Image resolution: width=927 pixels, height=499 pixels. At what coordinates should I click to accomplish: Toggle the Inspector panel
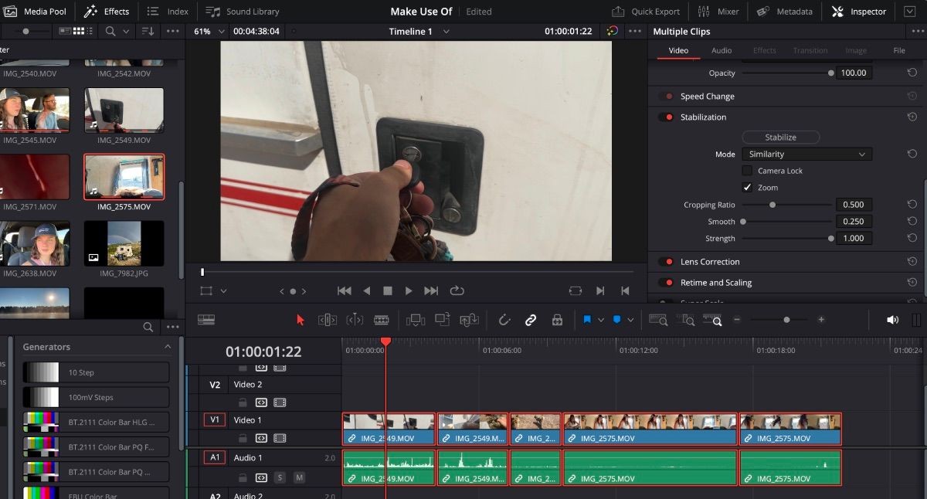859,12
